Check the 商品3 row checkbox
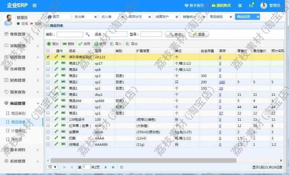This screenshot has width=289, height=175. coord(48,76)
